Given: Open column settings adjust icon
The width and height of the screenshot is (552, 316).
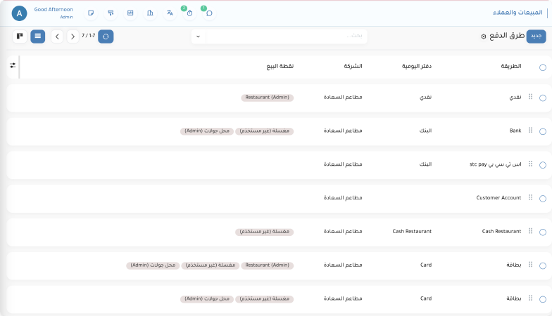Looking at the screenshot, I should point(13,66).
